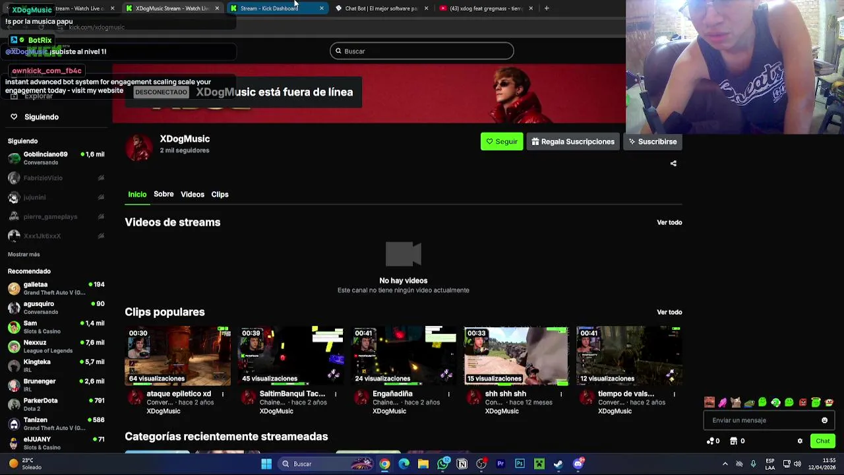Screen dimensions: 844x475
Task: Open Engañadiña clip thumbnail
Action: point(404,356)
